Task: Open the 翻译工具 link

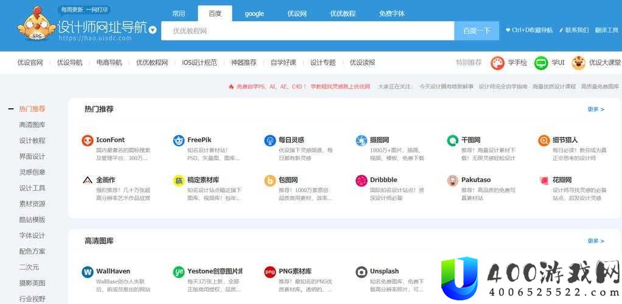Action: [x=607, y=30]
